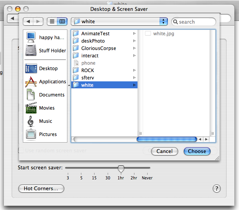This screenshot has height=210, width=239.
Task: Click the Choose button
Action: click(x=197, y=151)
